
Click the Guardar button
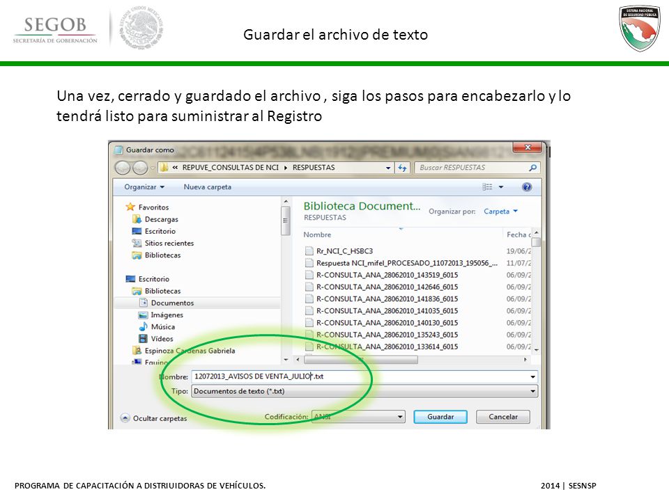(x=440, y=417)
